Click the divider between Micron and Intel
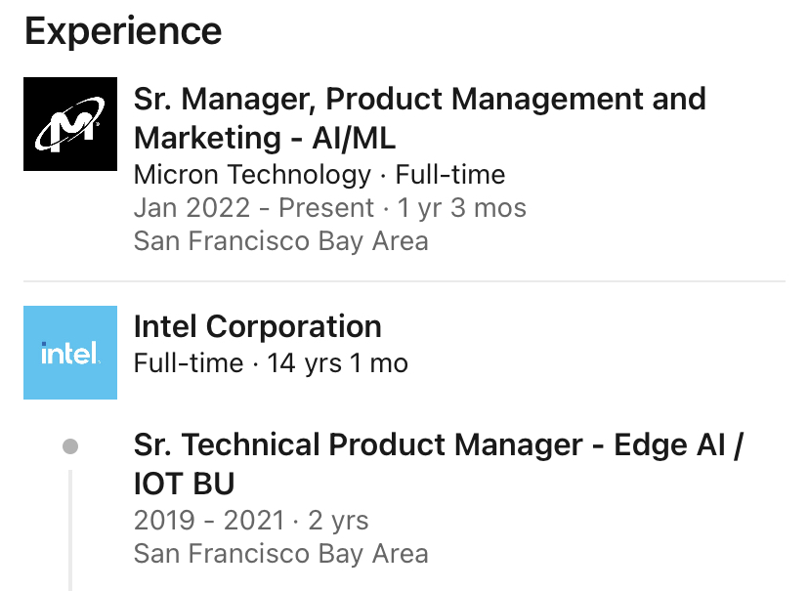809x591 pixels. (404, 281)
